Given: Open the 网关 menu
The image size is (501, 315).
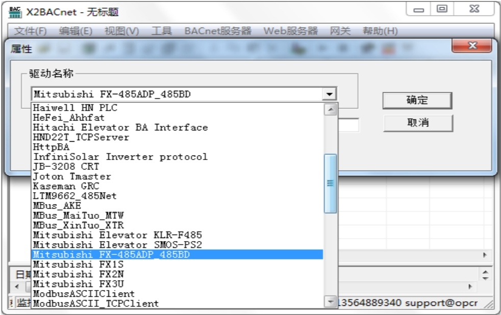Looking at the screenshot, I should pos(340,31).
